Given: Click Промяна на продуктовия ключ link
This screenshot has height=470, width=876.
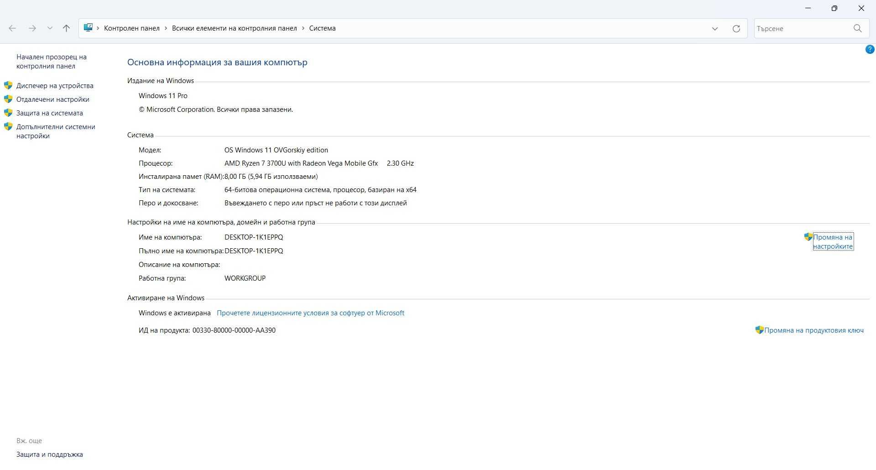Looking at the screenshot, I should point(814,330).
